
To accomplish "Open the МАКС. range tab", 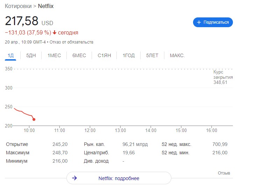I will pos(177,55).
